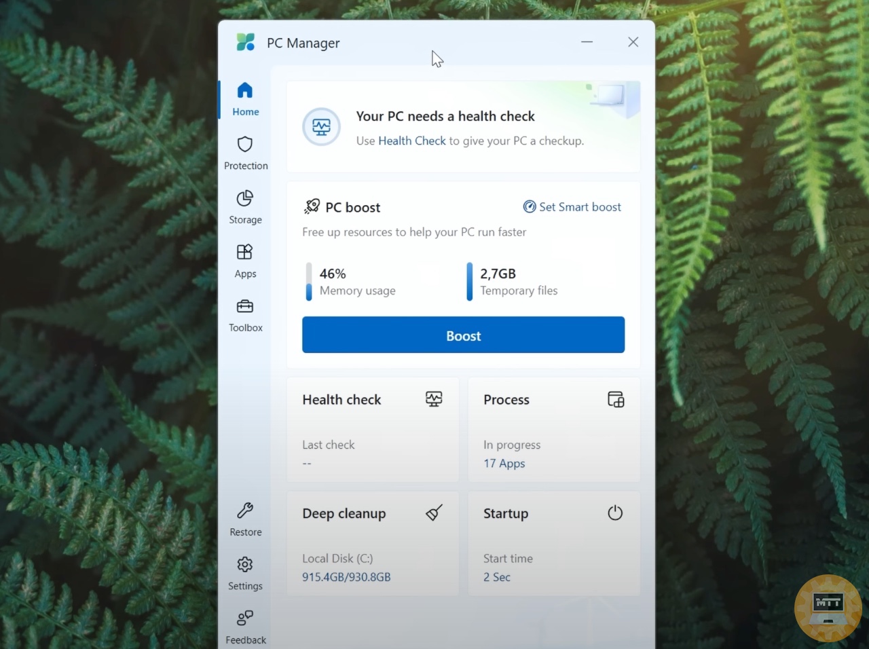Click the temporary files level bar

pyautogui.click(x=469, y=281)
